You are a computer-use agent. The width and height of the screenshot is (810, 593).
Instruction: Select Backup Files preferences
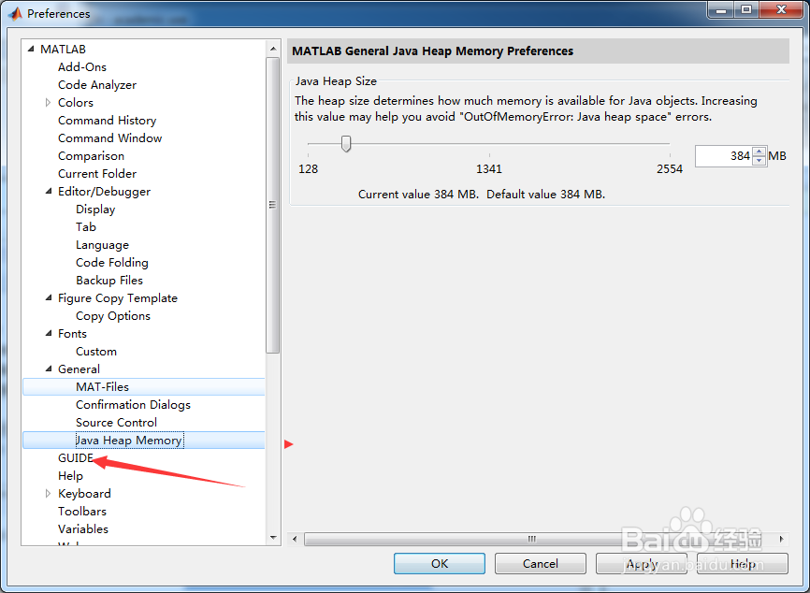point(109,281)
